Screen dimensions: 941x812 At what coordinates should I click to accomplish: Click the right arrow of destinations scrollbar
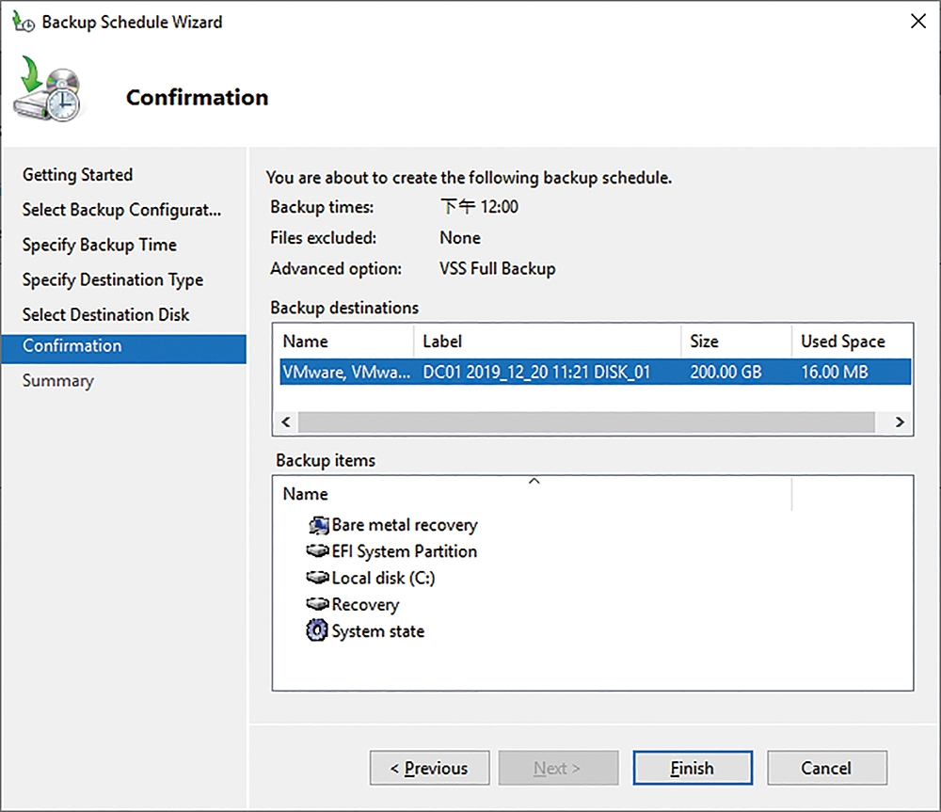[x=899, y=422]
